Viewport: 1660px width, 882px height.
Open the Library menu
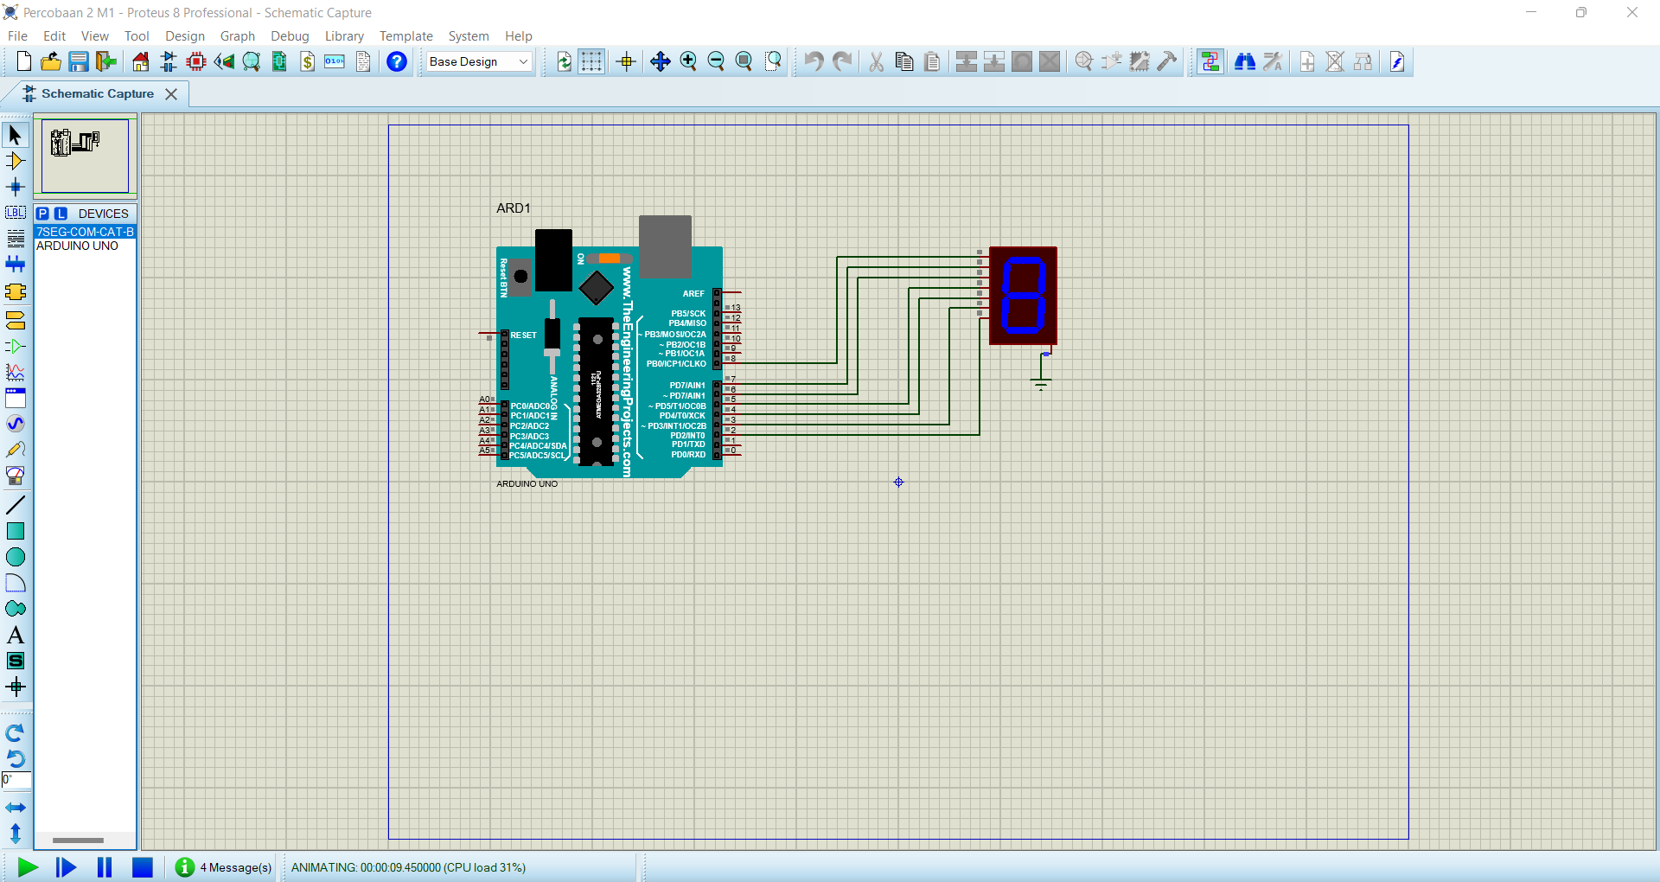(344, 35)
